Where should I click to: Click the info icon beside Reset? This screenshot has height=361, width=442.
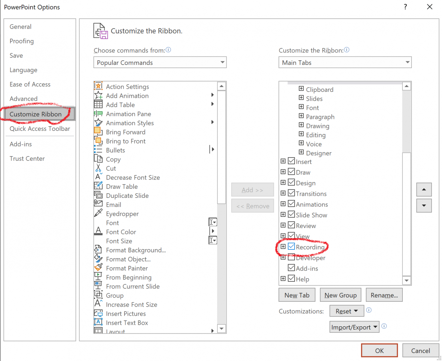pyautogui.click(x=369, y=310)
